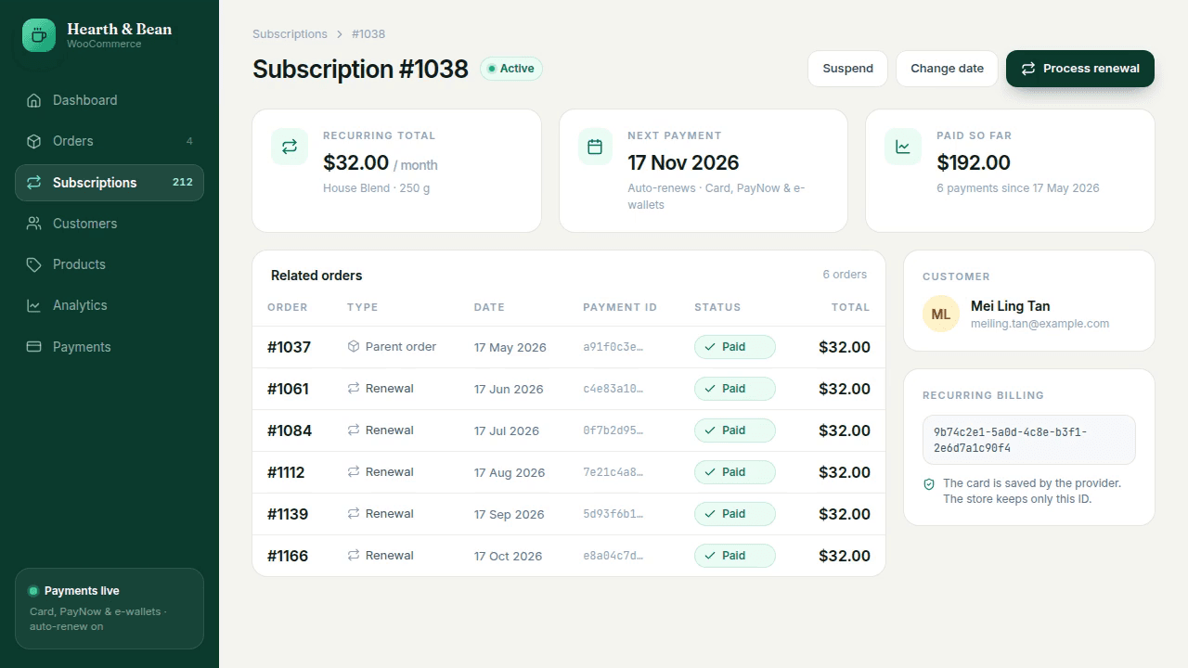The image size is (1188, 668).
Task: Click the Recurring total repeat icon
Action: pyautogui.click(x=290, y=147)
